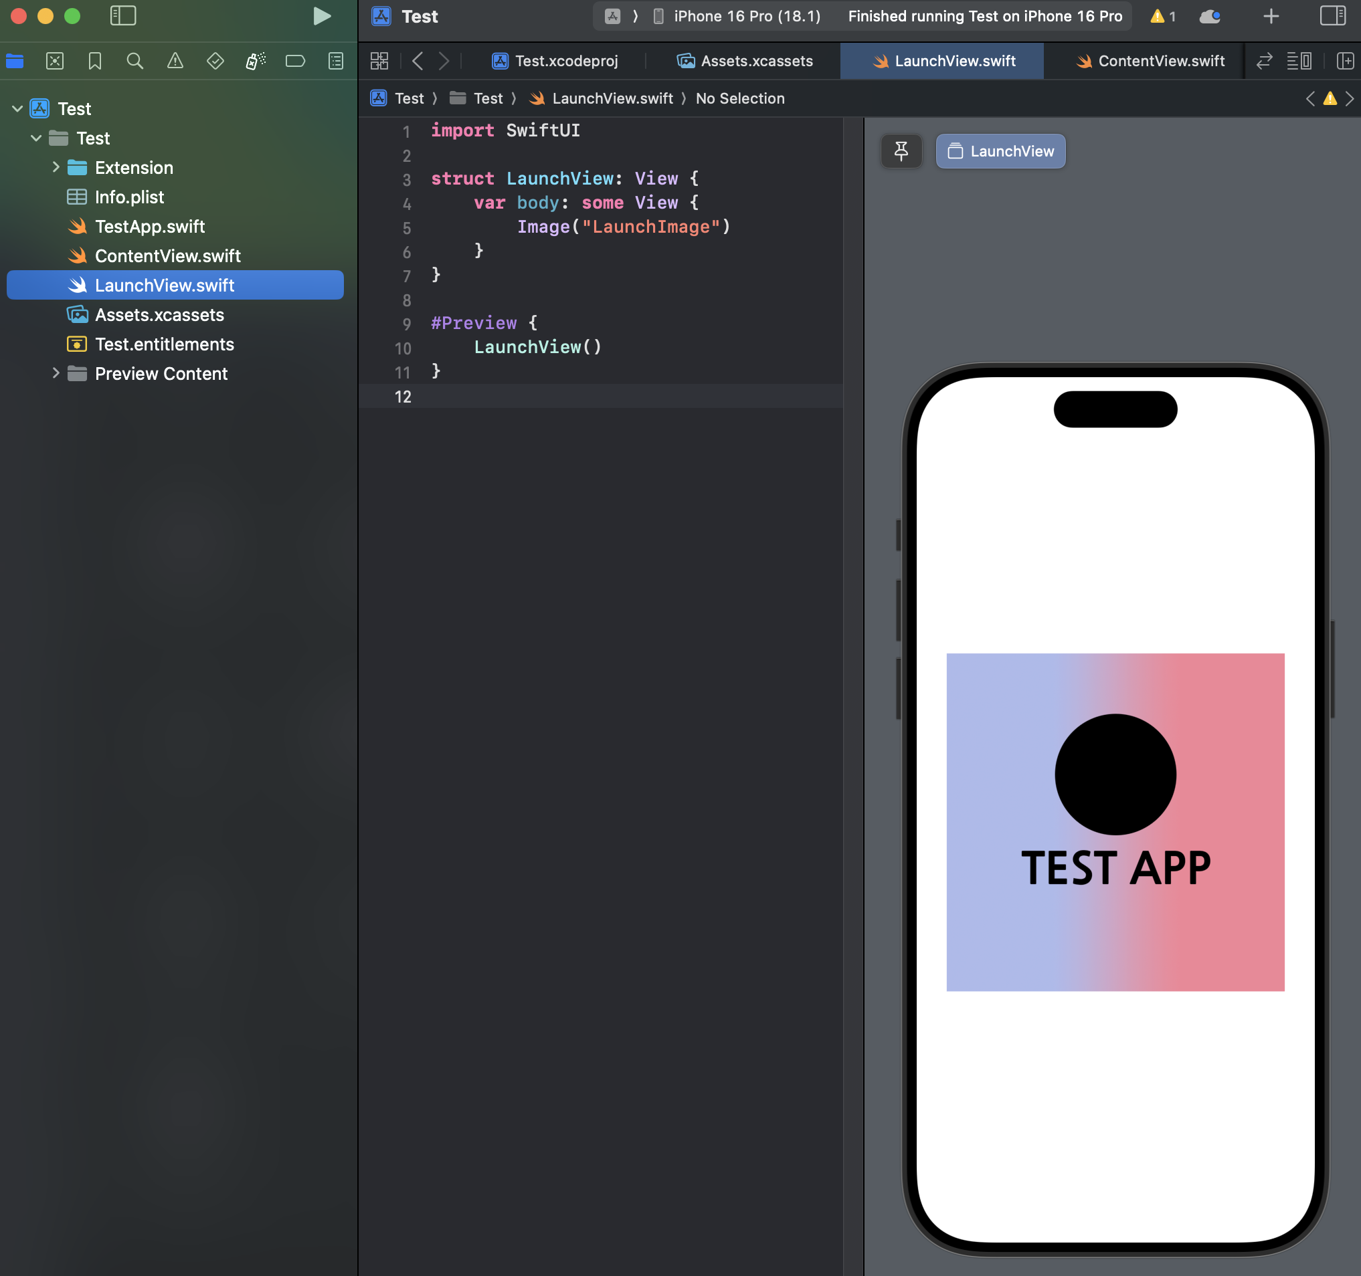This screenshot has width=1361, height=1276.
Task: Select the LaunchView preview button
Action: click(1000, 151)
